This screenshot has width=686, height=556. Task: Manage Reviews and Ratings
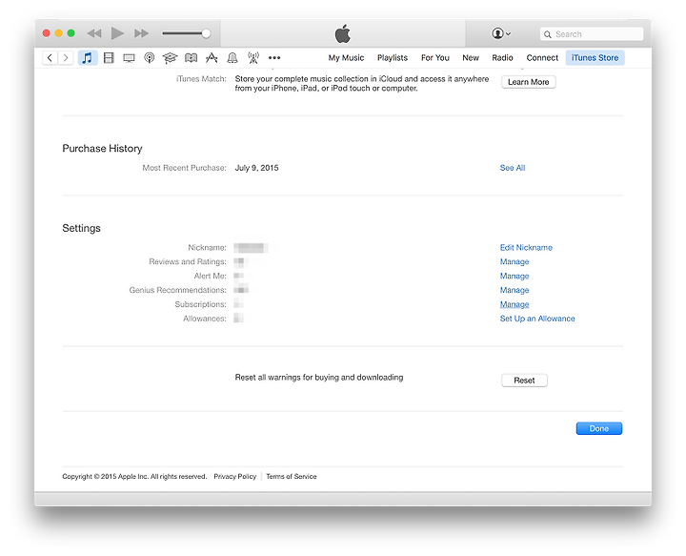point(514,262)
